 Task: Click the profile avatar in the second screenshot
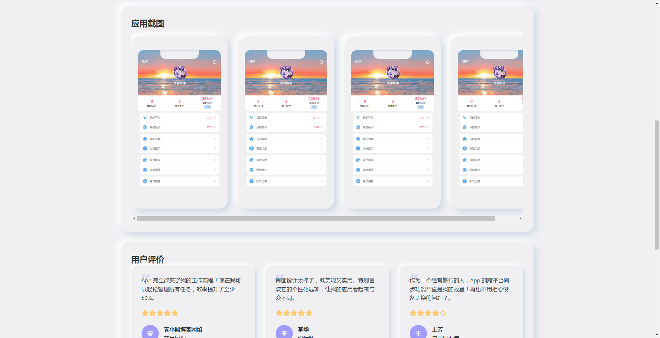(x=286, y=73)
